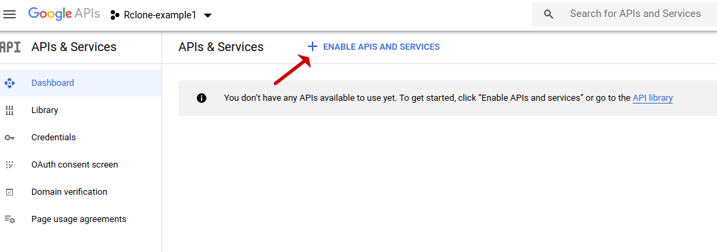Click the project hexagon icon beside Rclone-example1
Screen dimensions: 717x252
pos(115,15)
